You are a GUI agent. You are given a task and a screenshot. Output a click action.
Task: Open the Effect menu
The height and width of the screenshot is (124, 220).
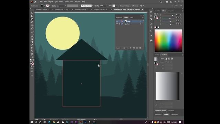[x=67, y=2]
